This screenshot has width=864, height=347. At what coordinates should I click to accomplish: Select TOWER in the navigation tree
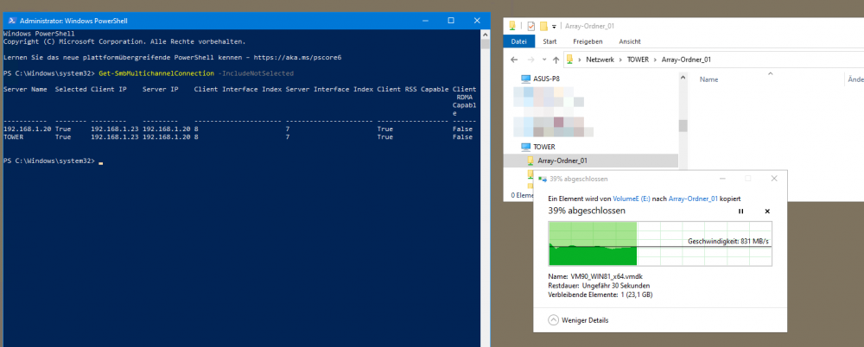click(x=544, y=147)
